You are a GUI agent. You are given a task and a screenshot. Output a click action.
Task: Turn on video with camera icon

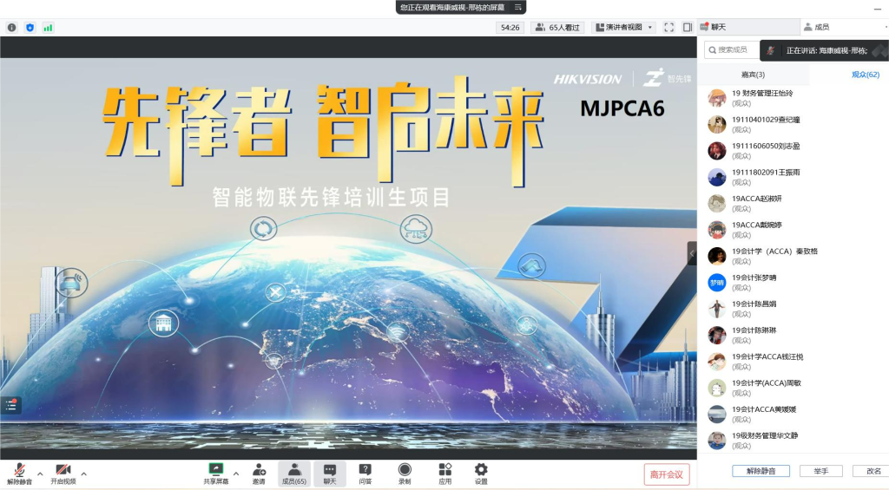tap(63, 469)
